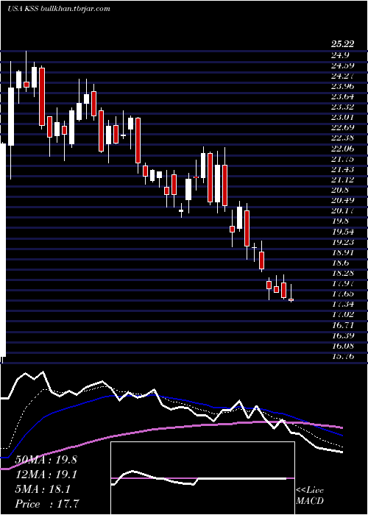The image size is (368, 515).
Task: Click the Price : 17.7 readout
Action: (46, 504)
